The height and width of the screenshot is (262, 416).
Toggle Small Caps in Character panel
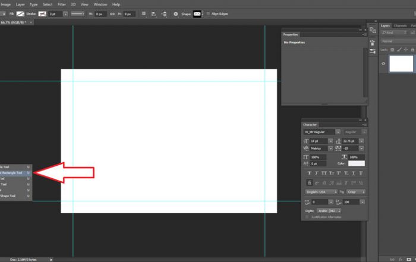point(332,173)
